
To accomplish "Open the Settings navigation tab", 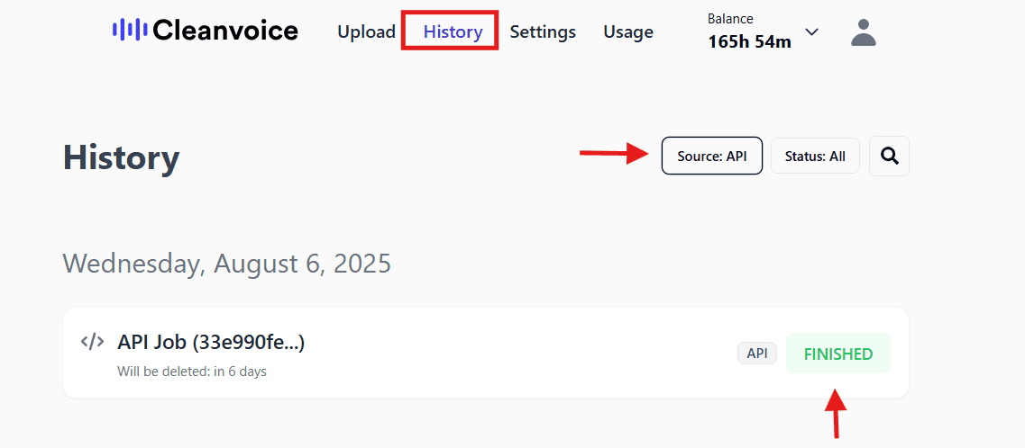I will [543, 32].
